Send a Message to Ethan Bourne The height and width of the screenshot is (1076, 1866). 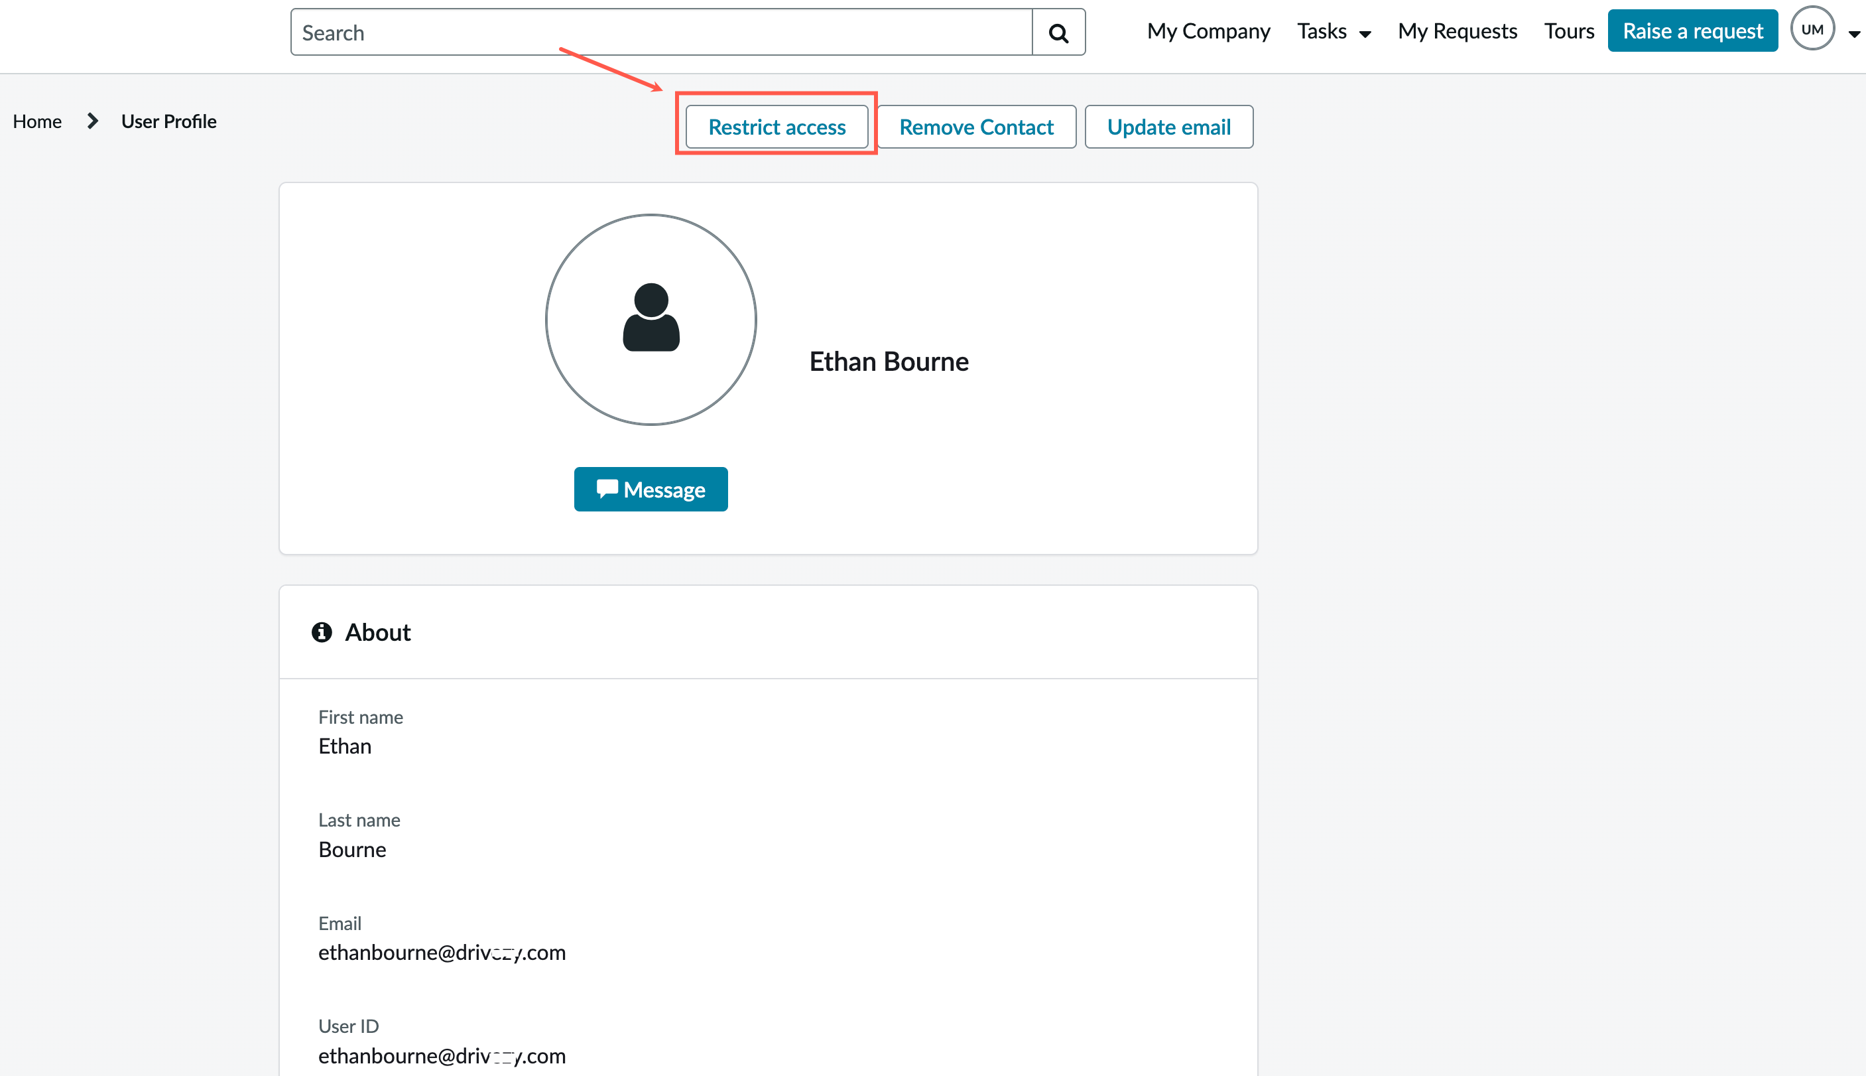click(651, 489)
